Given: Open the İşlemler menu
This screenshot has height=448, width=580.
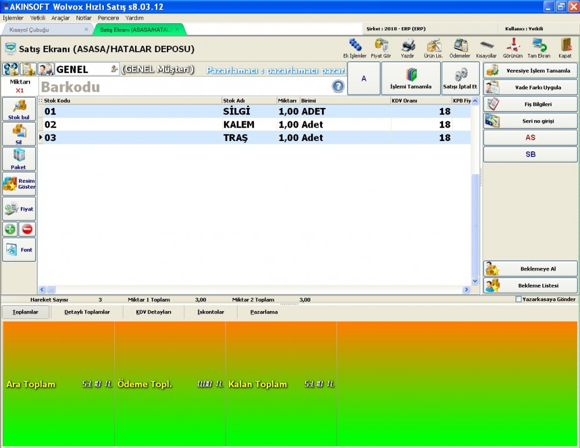Looking at the screenshot, I should coord(13,18).
